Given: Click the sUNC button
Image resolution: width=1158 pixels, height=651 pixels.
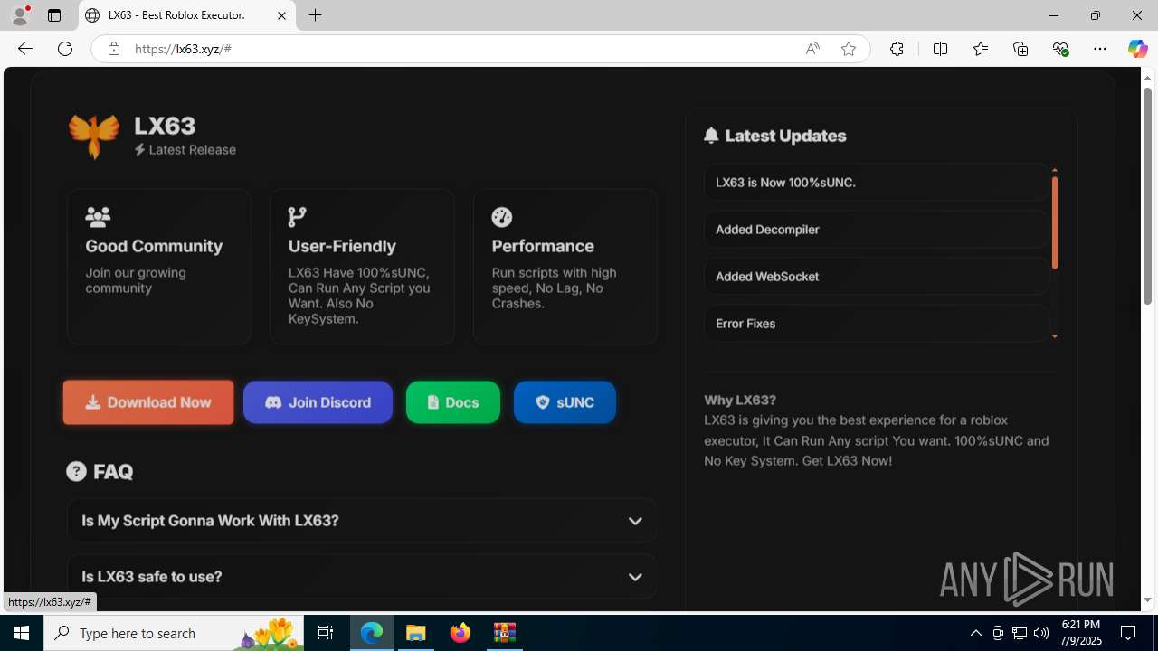Looking at the screenshot, I should 565,402.
